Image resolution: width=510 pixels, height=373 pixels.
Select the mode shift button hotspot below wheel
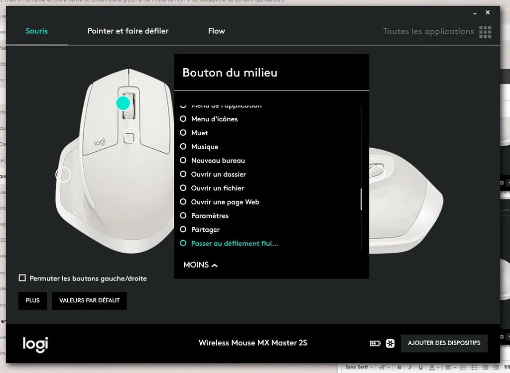click(131, 136)
